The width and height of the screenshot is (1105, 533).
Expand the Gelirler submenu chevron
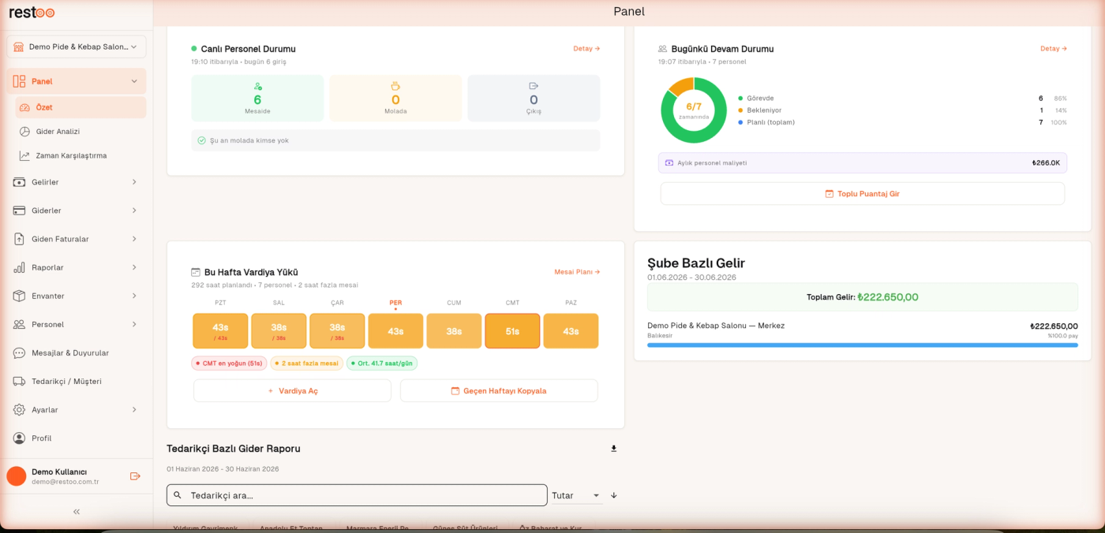tap(134, 182)
